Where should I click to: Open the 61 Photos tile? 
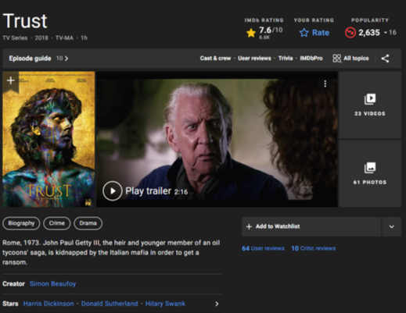pyautogui.click(x=370, y=173)
